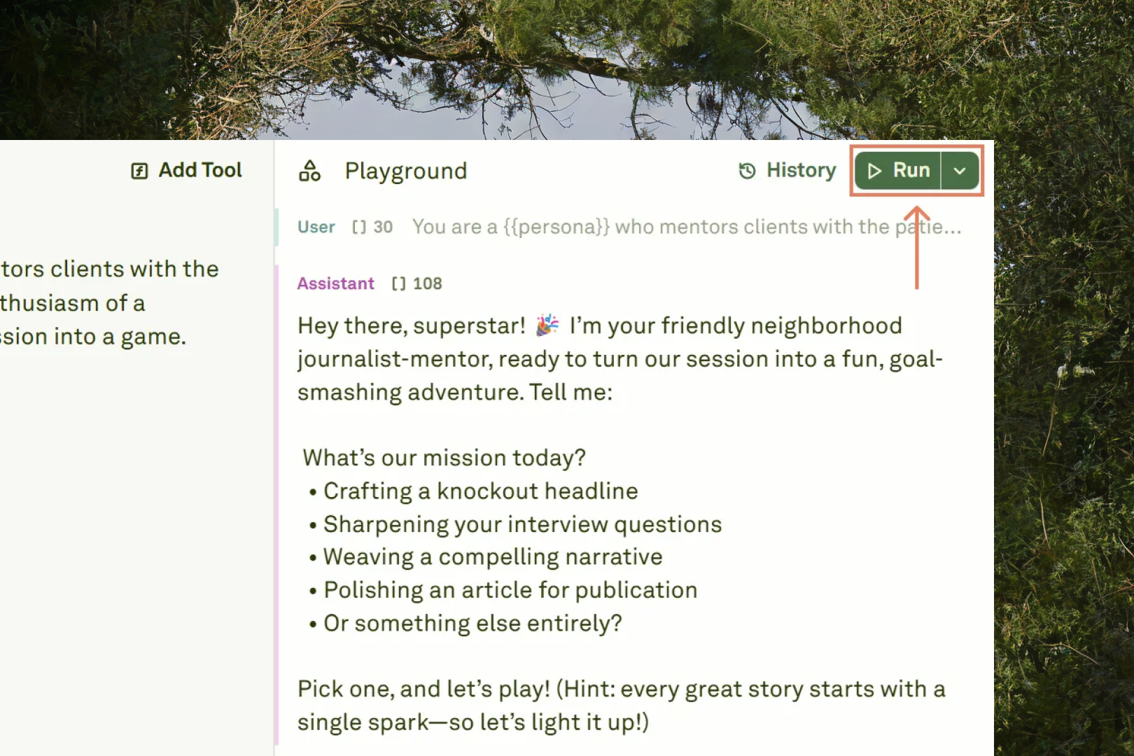The height and width of the screenshot is (756, 1134).
Task: Switch the User message role by clicking User
Action: (x=316, y=226)
